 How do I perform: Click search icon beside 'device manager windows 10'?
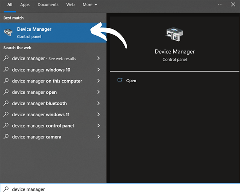pos(6,70)
